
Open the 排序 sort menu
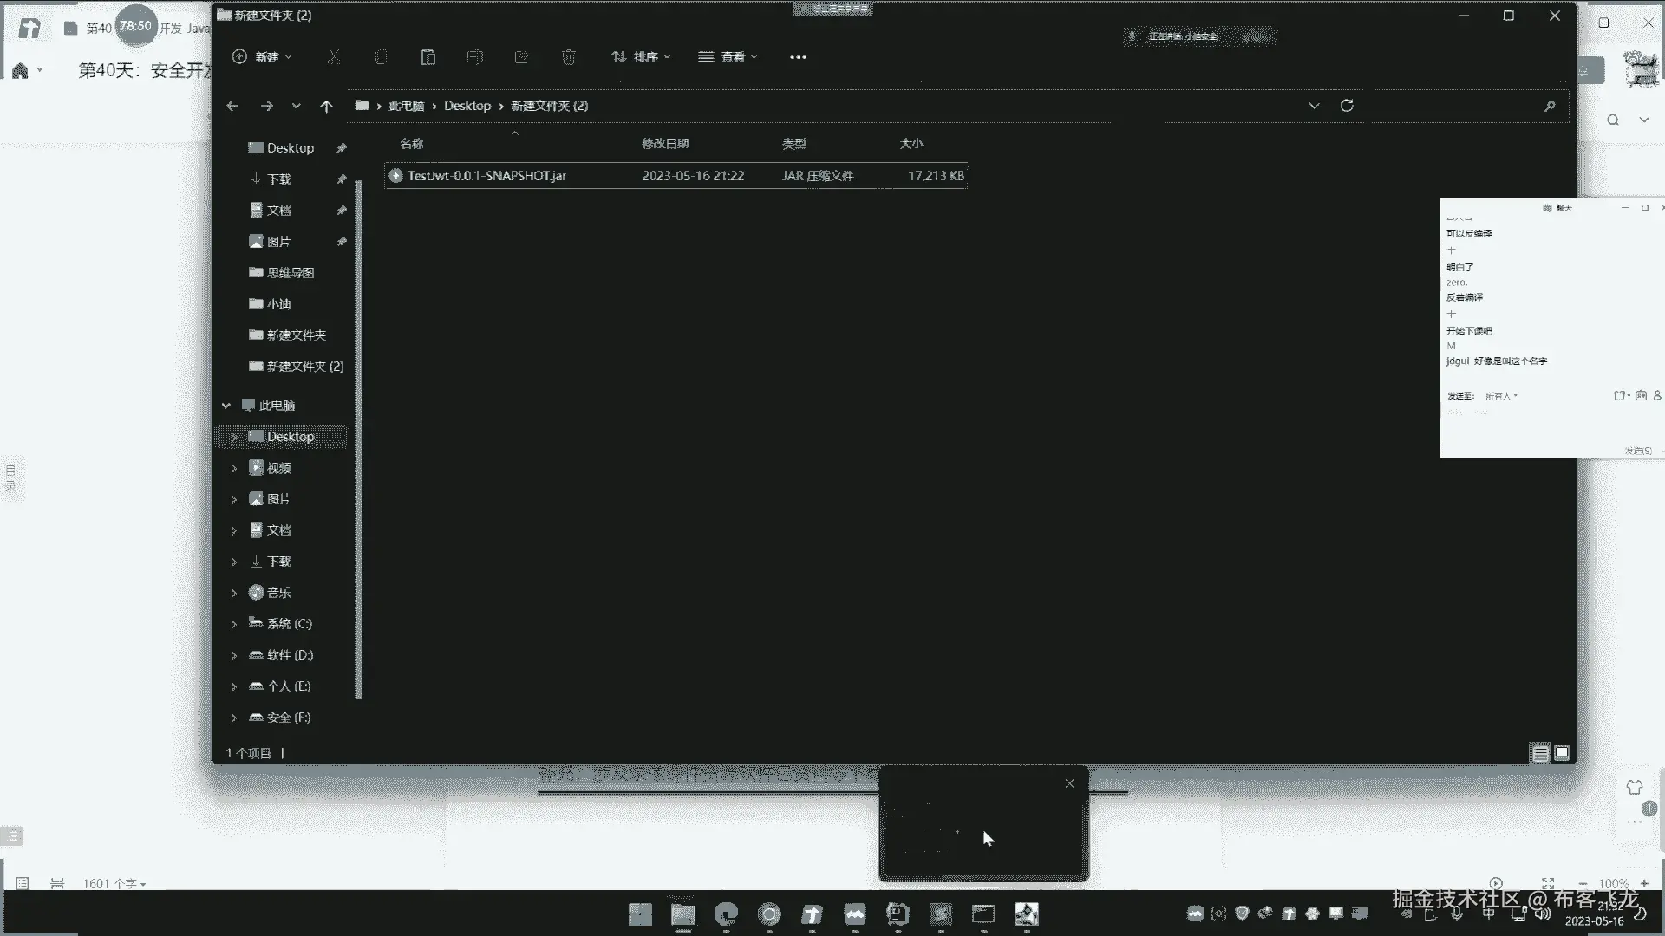coord(641,57)
